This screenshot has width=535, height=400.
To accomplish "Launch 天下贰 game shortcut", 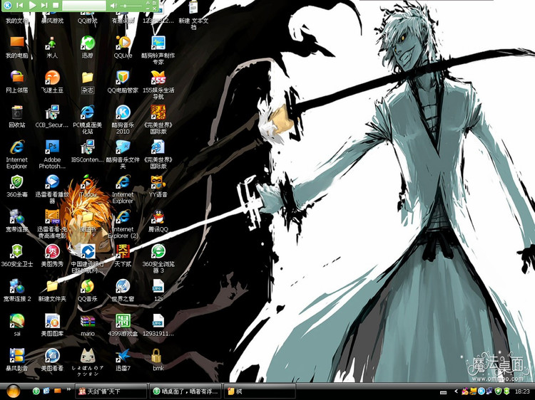I will [123, 256].
